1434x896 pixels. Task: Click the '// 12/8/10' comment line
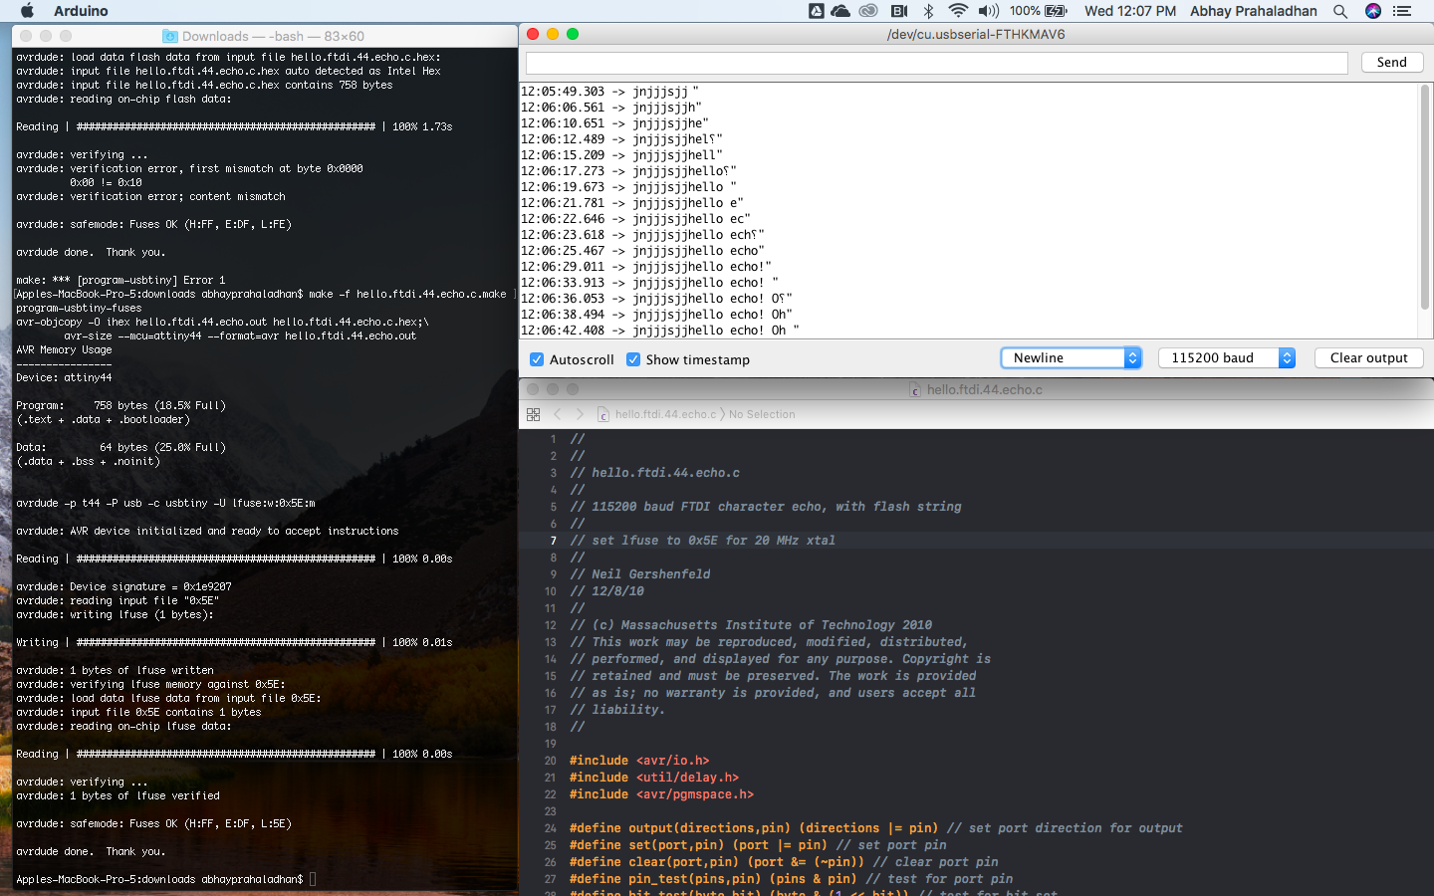pos(606,591)
